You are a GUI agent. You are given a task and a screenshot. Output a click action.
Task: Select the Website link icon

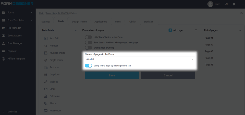[46, 82]
